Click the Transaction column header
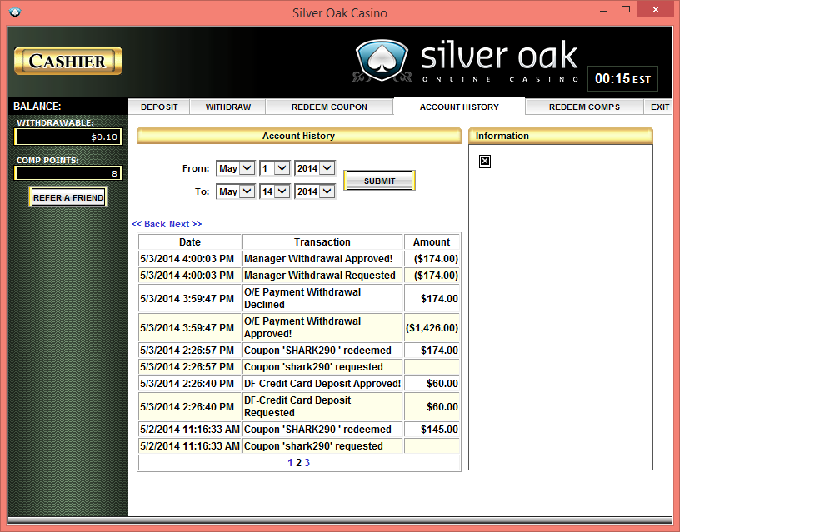 pos(322,242)
